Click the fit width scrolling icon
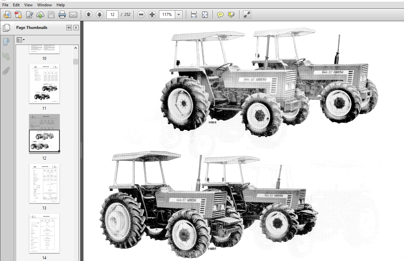This screenshot has height=261, width=404. coord(194,15)
